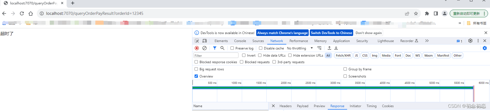Open DevTools customize three-dot menu
This screenshot has height=111, width=490.
click(x=478, y=41)
